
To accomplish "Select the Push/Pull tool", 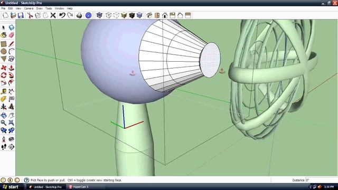I will pos(12,68).
